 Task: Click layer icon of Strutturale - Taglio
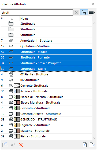tap(11, 69)
